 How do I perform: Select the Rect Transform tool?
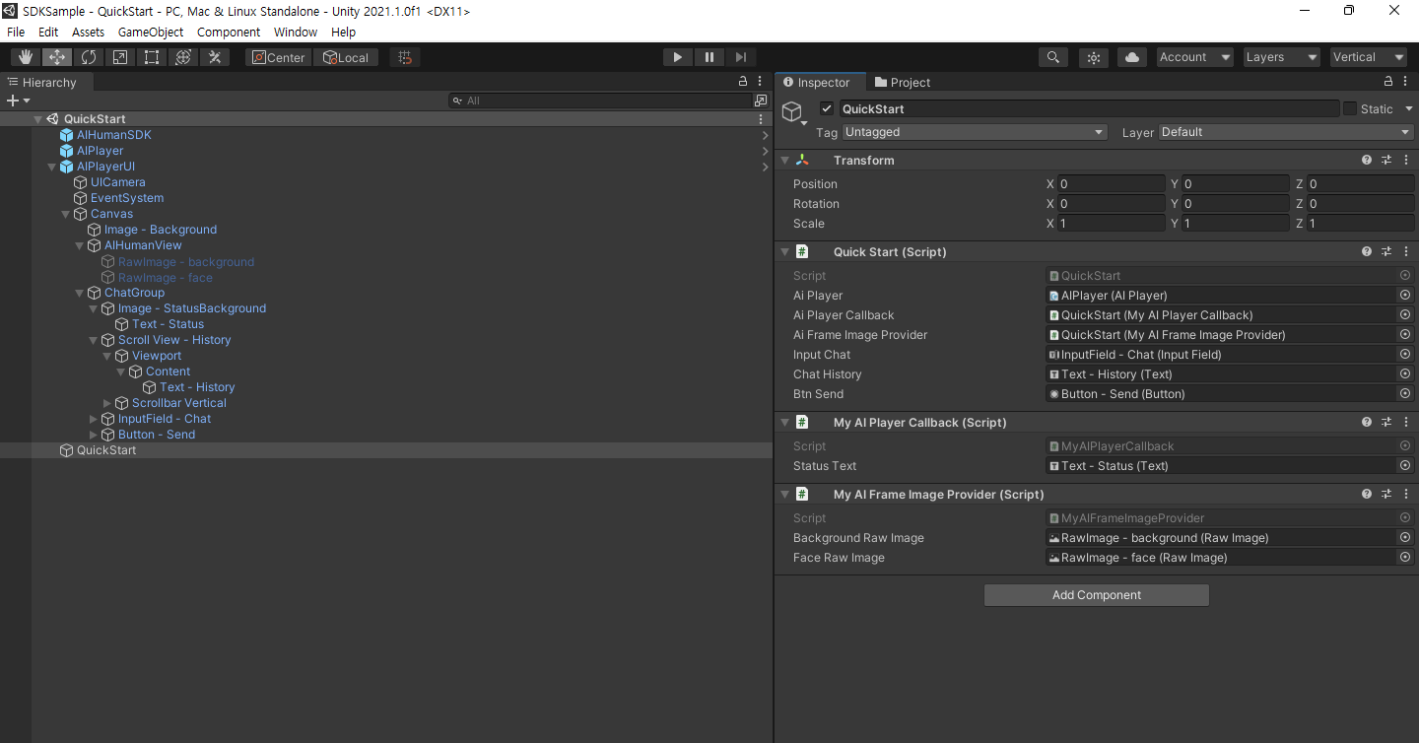pyautogui.click(x=152, y=57)
